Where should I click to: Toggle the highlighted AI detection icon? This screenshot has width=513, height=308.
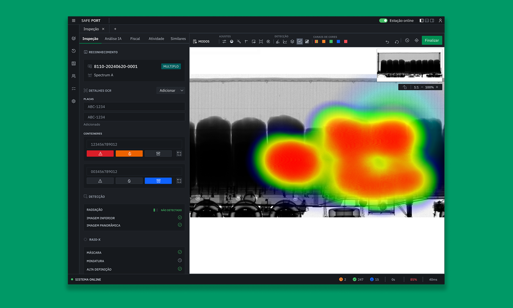[x=300, y=41]
